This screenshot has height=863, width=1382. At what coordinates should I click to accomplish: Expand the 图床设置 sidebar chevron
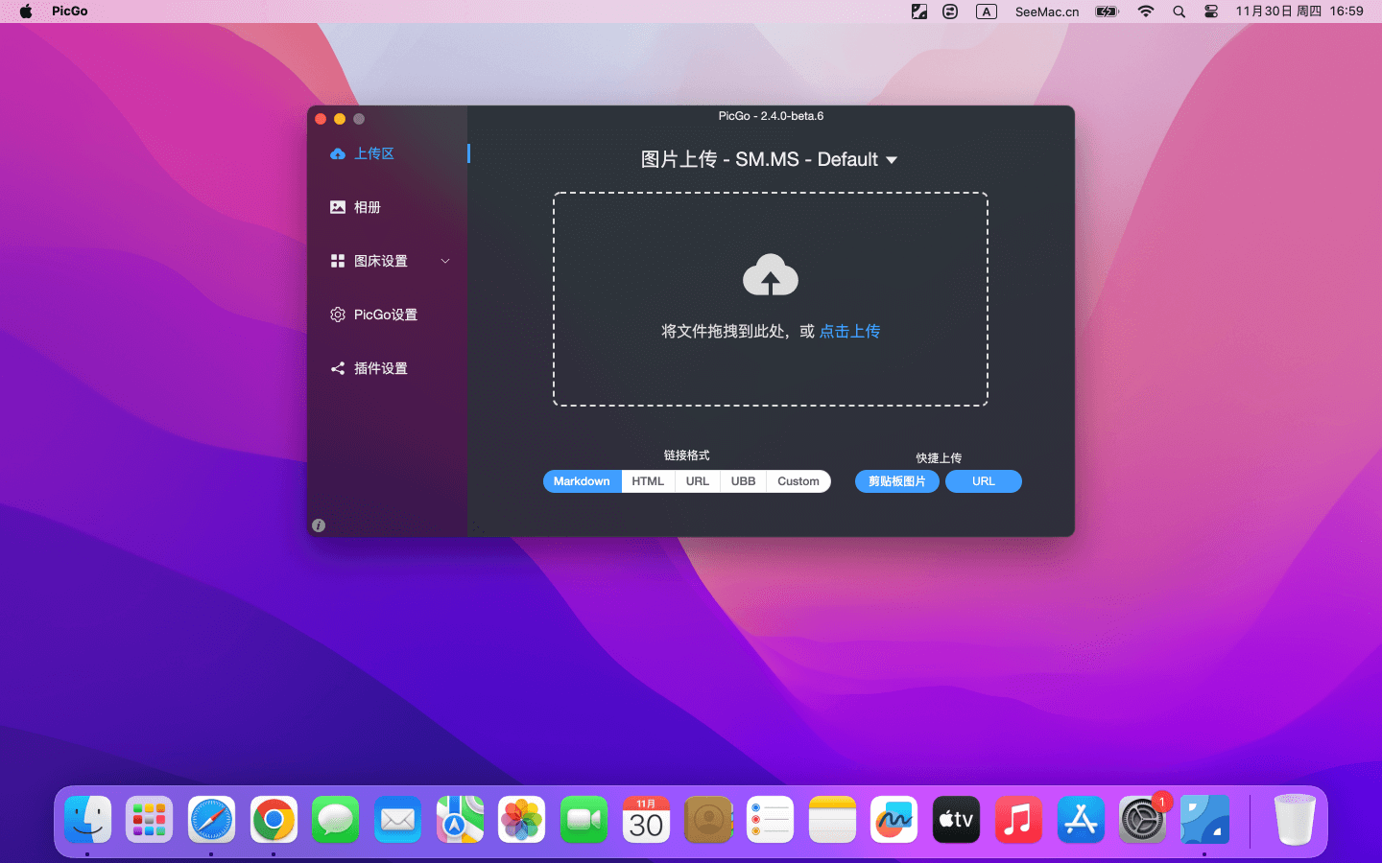[x=445, y=261]
